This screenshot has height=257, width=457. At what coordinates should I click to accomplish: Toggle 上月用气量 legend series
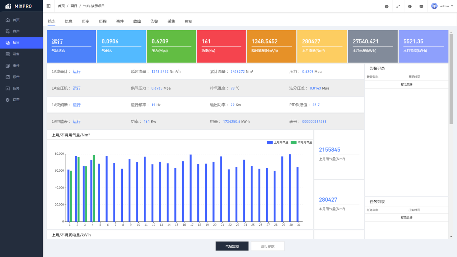278,142
